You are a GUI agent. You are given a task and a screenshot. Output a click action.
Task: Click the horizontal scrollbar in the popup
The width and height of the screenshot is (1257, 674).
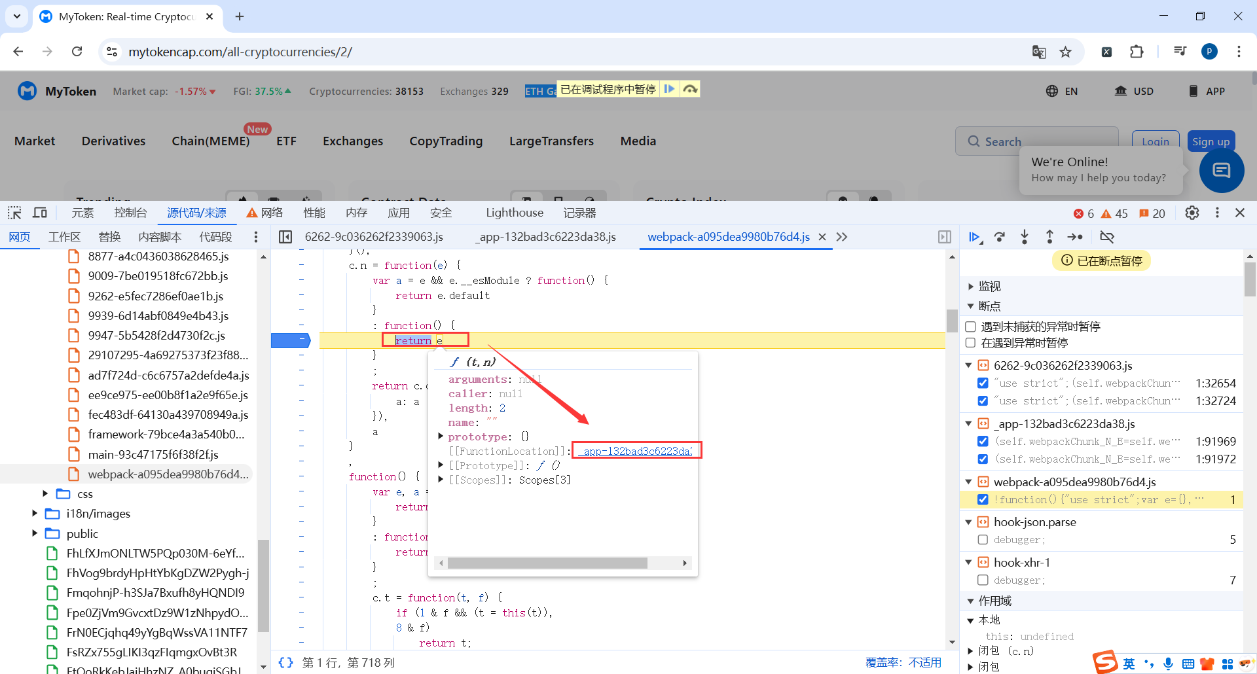coord(547,563)
